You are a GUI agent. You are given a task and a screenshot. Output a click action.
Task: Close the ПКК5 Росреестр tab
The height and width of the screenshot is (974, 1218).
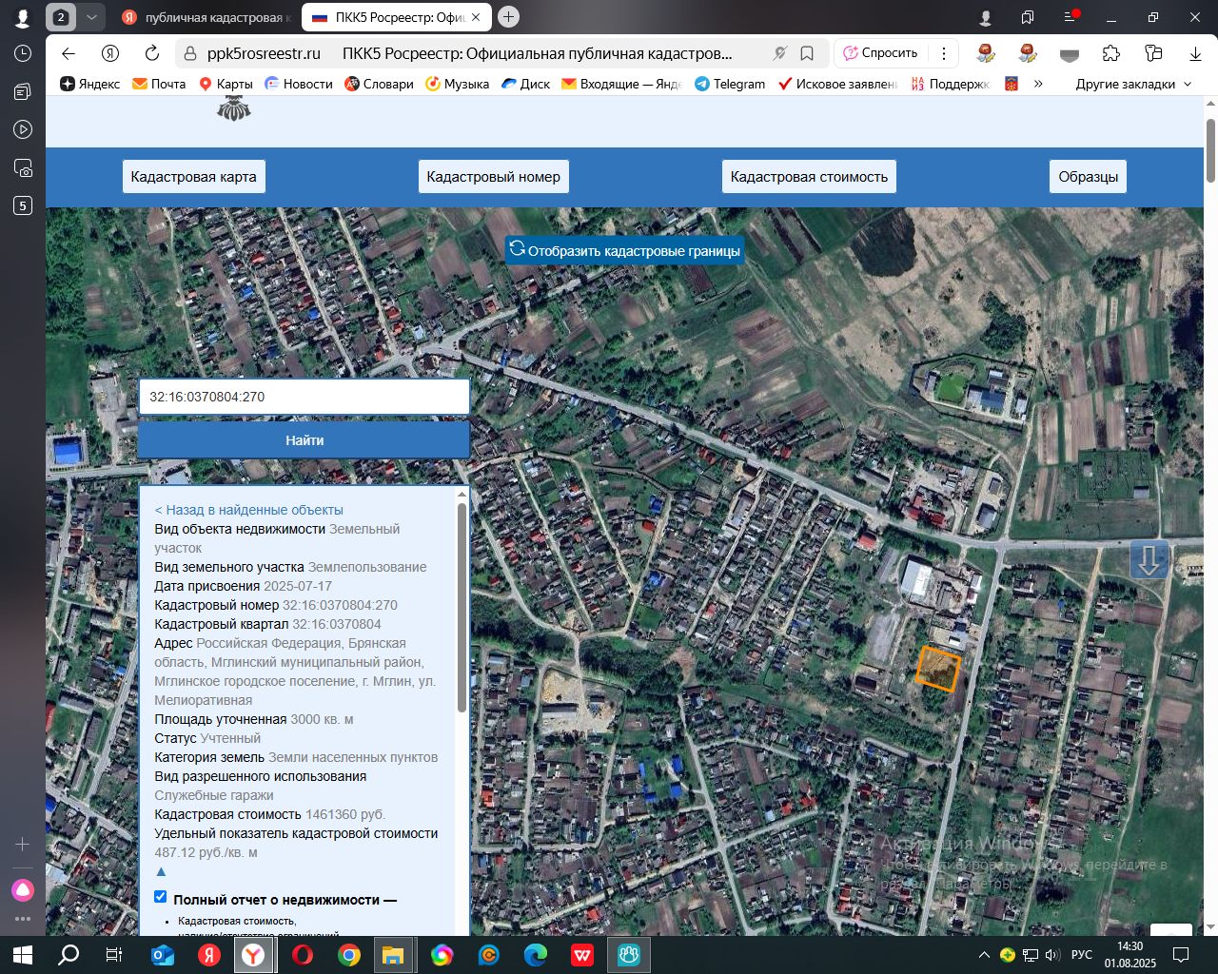478,17
